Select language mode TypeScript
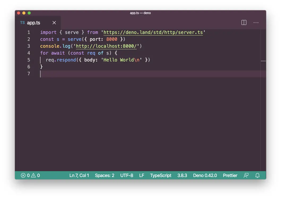 coord(161,175)
